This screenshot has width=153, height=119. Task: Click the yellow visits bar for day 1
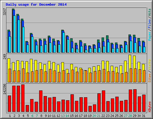[x=9, y=70]
